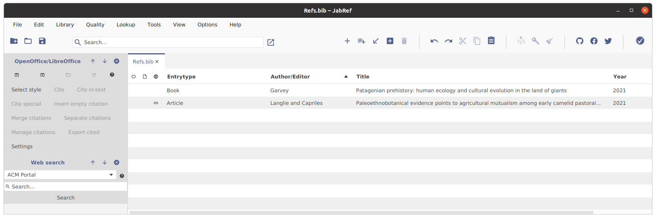The image size is (656, 218).
Task: Open the Tools menu
Action: 154,24
